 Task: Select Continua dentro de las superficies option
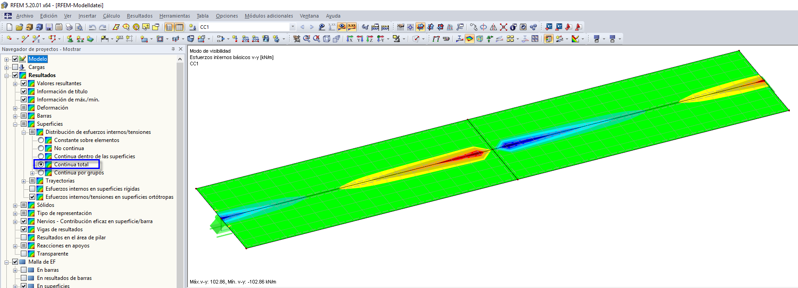41,156
